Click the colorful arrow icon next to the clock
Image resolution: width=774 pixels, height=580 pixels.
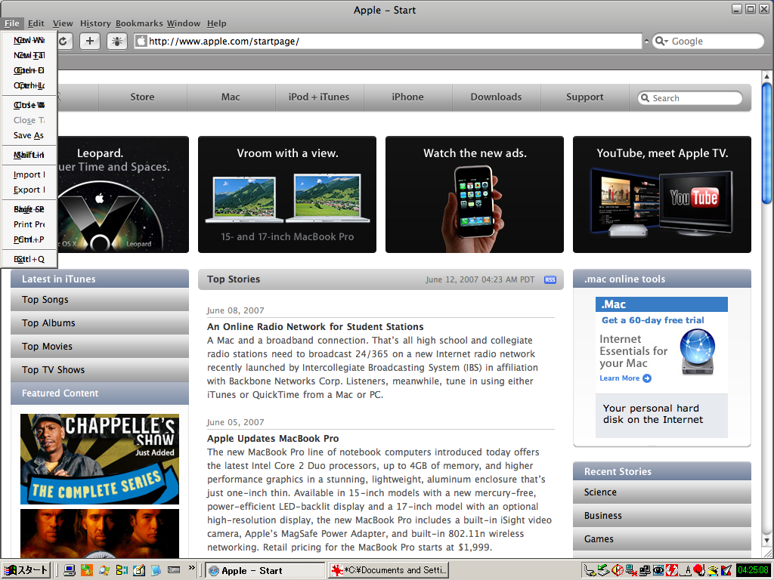click(x=726, y=570)
